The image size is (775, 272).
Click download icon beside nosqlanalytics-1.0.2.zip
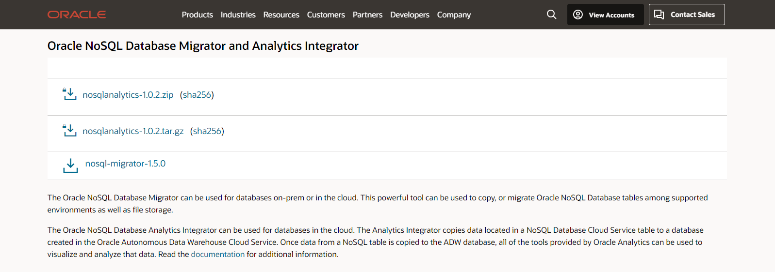point(70,94)
